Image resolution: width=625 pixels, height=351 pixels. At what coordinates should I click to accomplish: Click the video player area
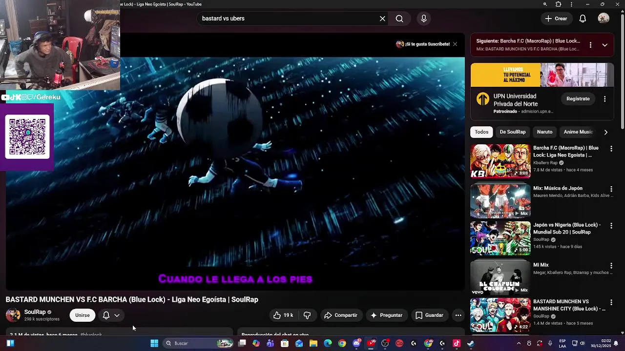(235, 161)
